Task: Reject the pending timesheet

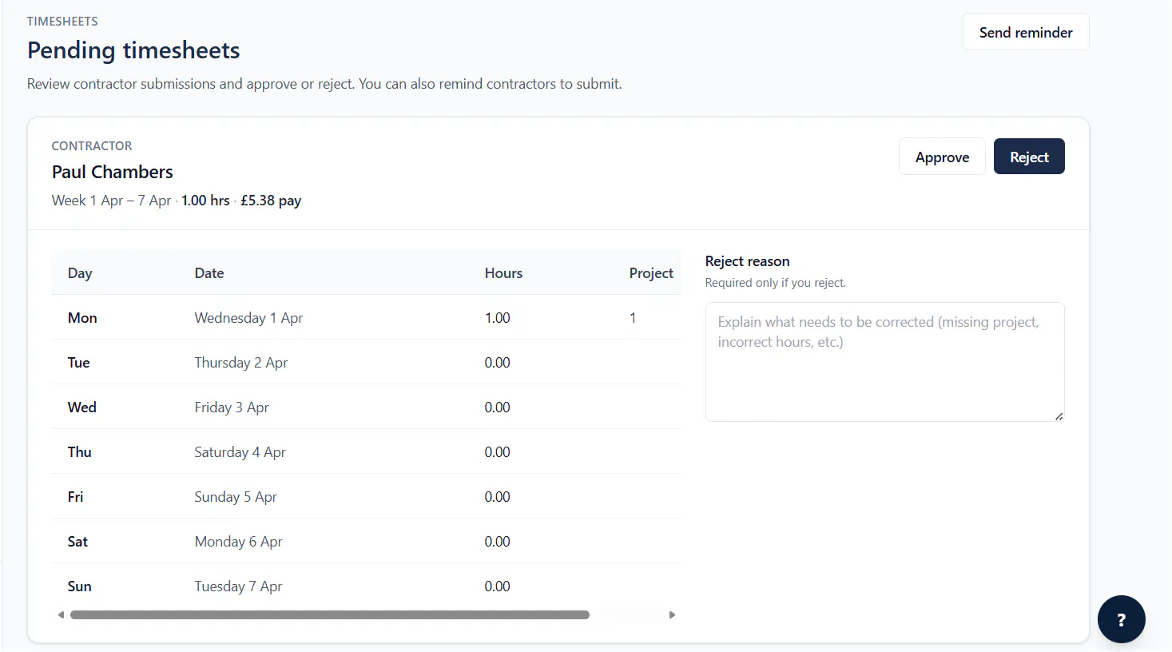Action: pyautogui.click(x=1029, y=157)
